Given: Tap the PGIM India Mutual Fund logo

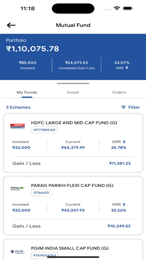Looking at the screenshot, I should pyautogui.click(x=17, y=252).
